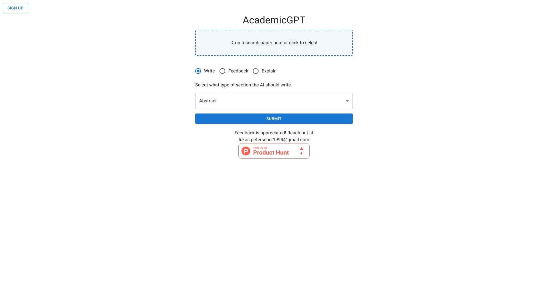Select the Feedback radio button
Screen dimensions: 548x308
pos(222,71)
